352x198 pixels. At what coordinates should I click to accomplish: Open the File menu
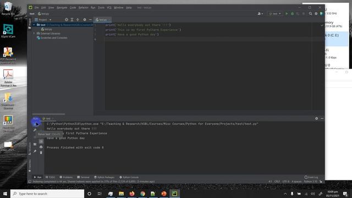pos(37,7)
